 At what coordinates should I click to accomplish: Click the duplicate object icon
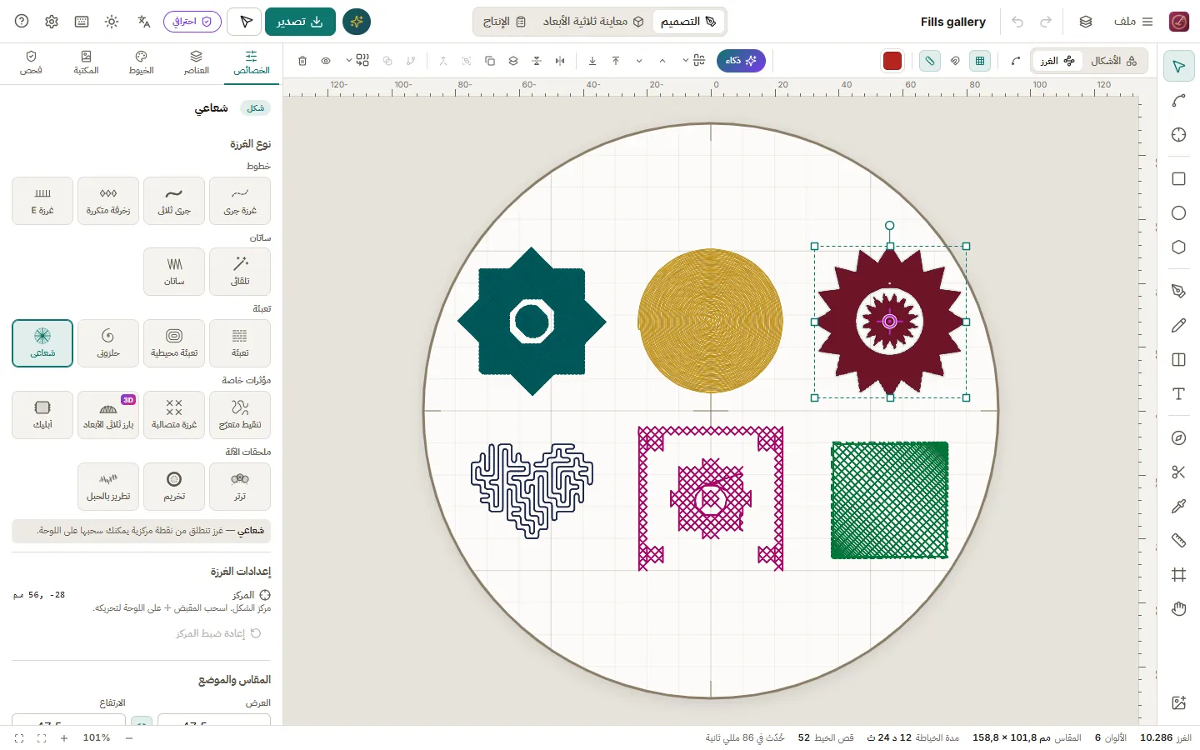pyautogui.click(x=490, y=61)
